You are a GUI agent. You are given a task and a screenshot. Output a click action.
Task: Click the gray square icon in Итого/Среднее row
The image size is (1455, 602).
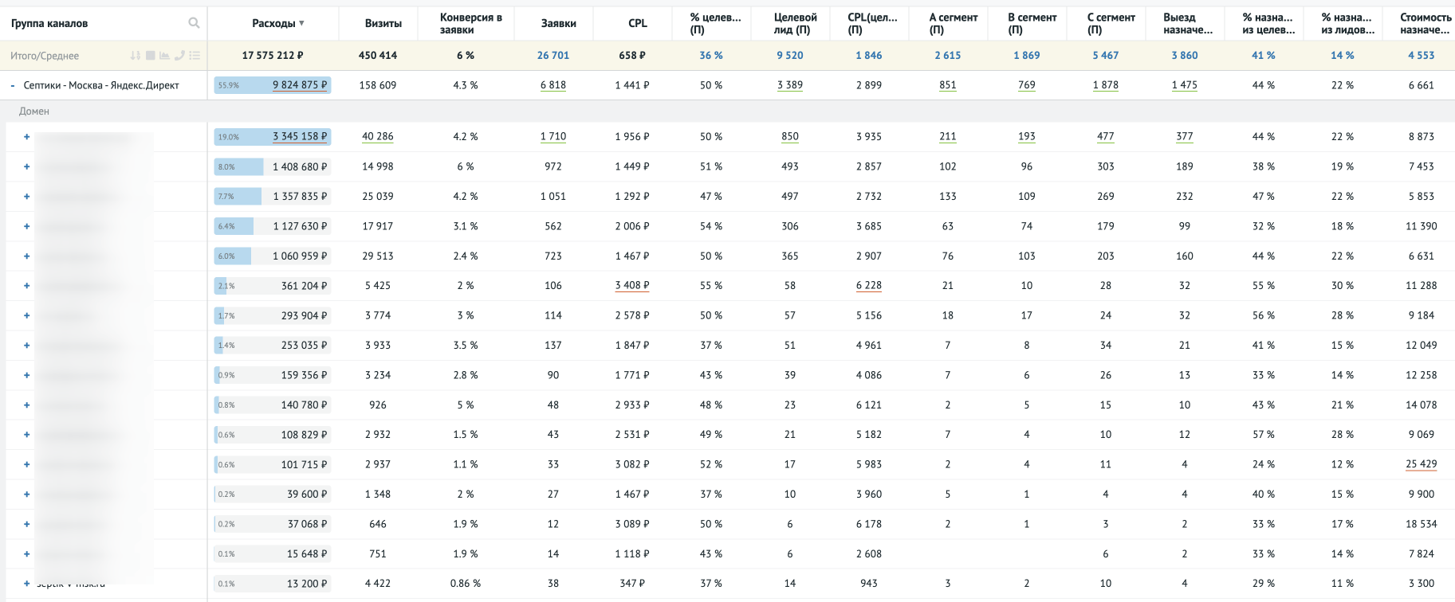150,56
